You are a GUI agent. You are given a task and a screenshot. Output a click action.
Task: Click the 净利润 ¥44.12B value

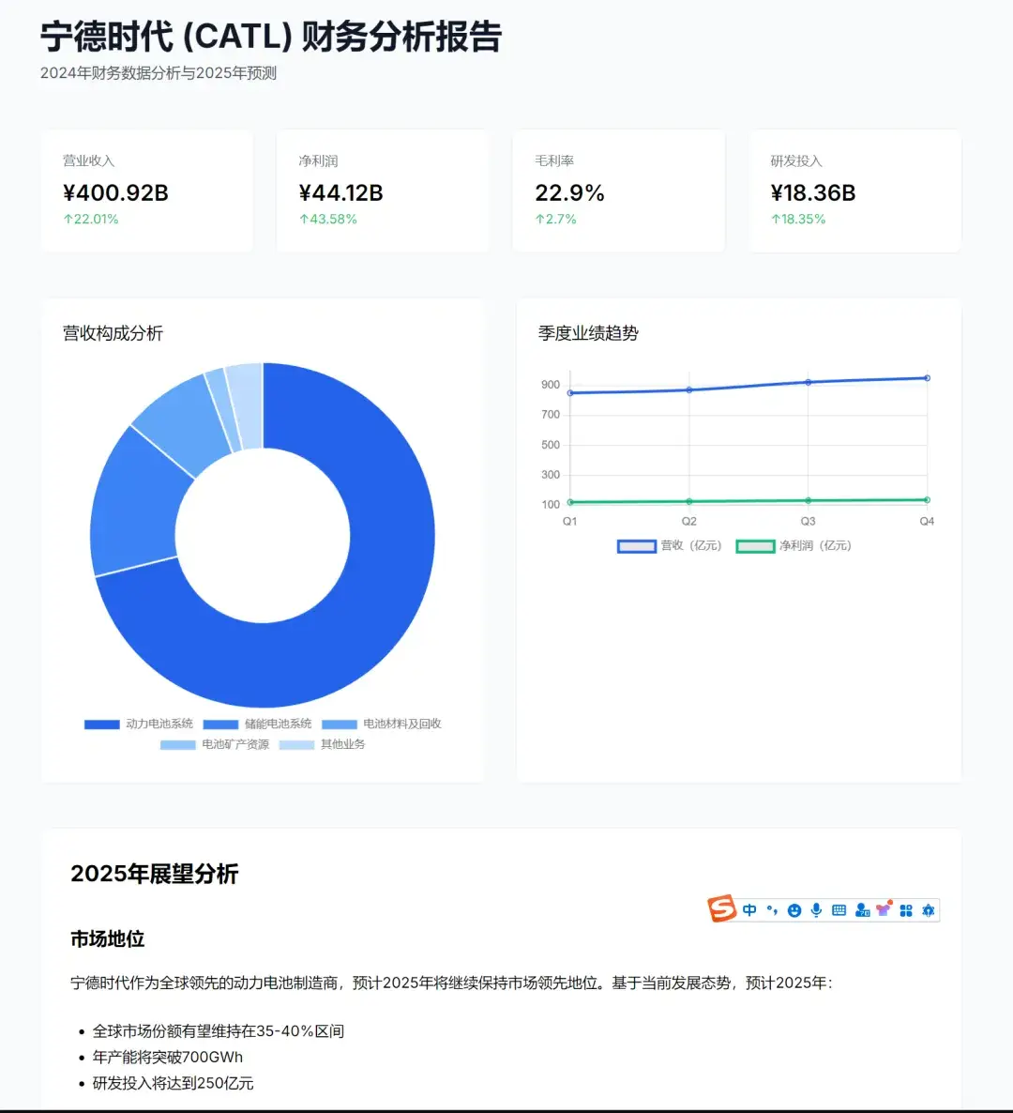coord(340,192)
